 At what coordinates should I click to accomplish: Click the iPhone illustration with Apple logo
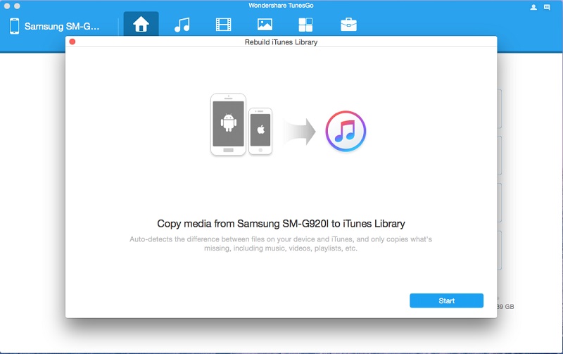point(260,131)
